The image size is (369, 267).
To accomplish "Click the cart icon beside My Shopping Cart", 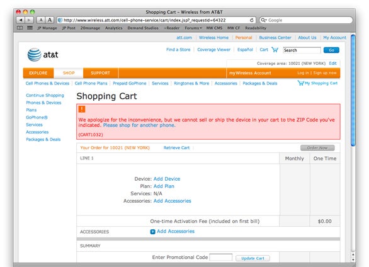I will point(300,83).
